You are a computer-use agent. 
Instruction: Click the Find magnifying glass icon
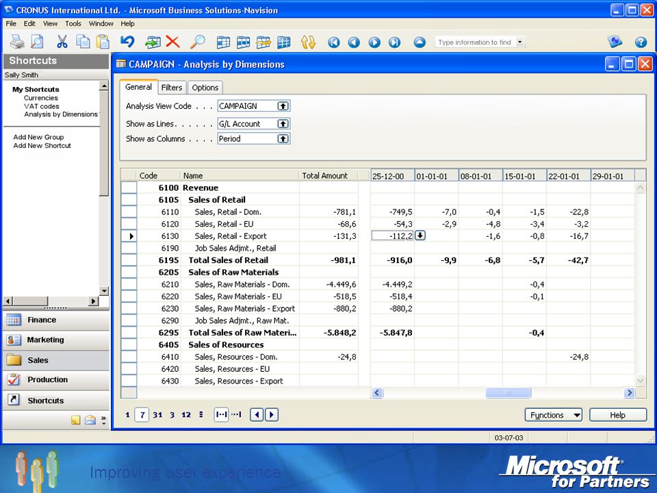(x=197, y=42)
